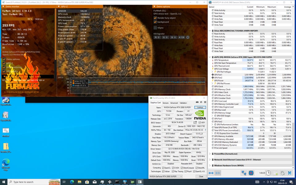296x185 pixels.
Task: Click OSI bgcolor color picker square
Action: 188,37
